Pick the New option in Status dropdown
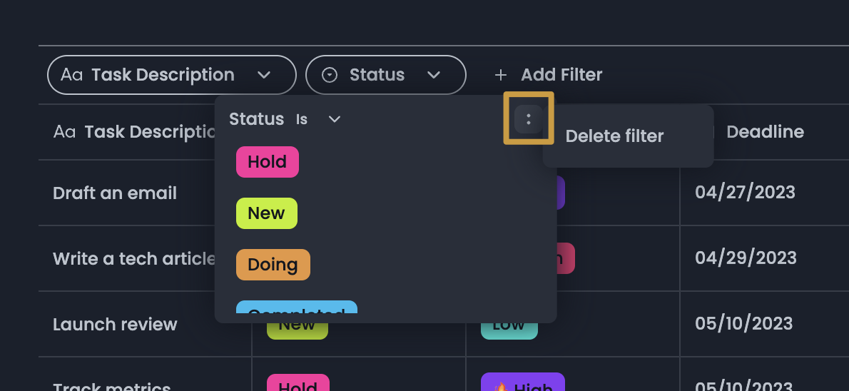The image size is (849, 391). pyautogui.click(x=266, y=213)
